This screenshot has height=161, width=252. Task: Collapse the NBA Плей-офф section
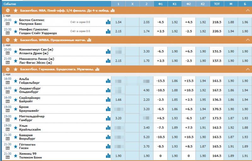[248, 10]
